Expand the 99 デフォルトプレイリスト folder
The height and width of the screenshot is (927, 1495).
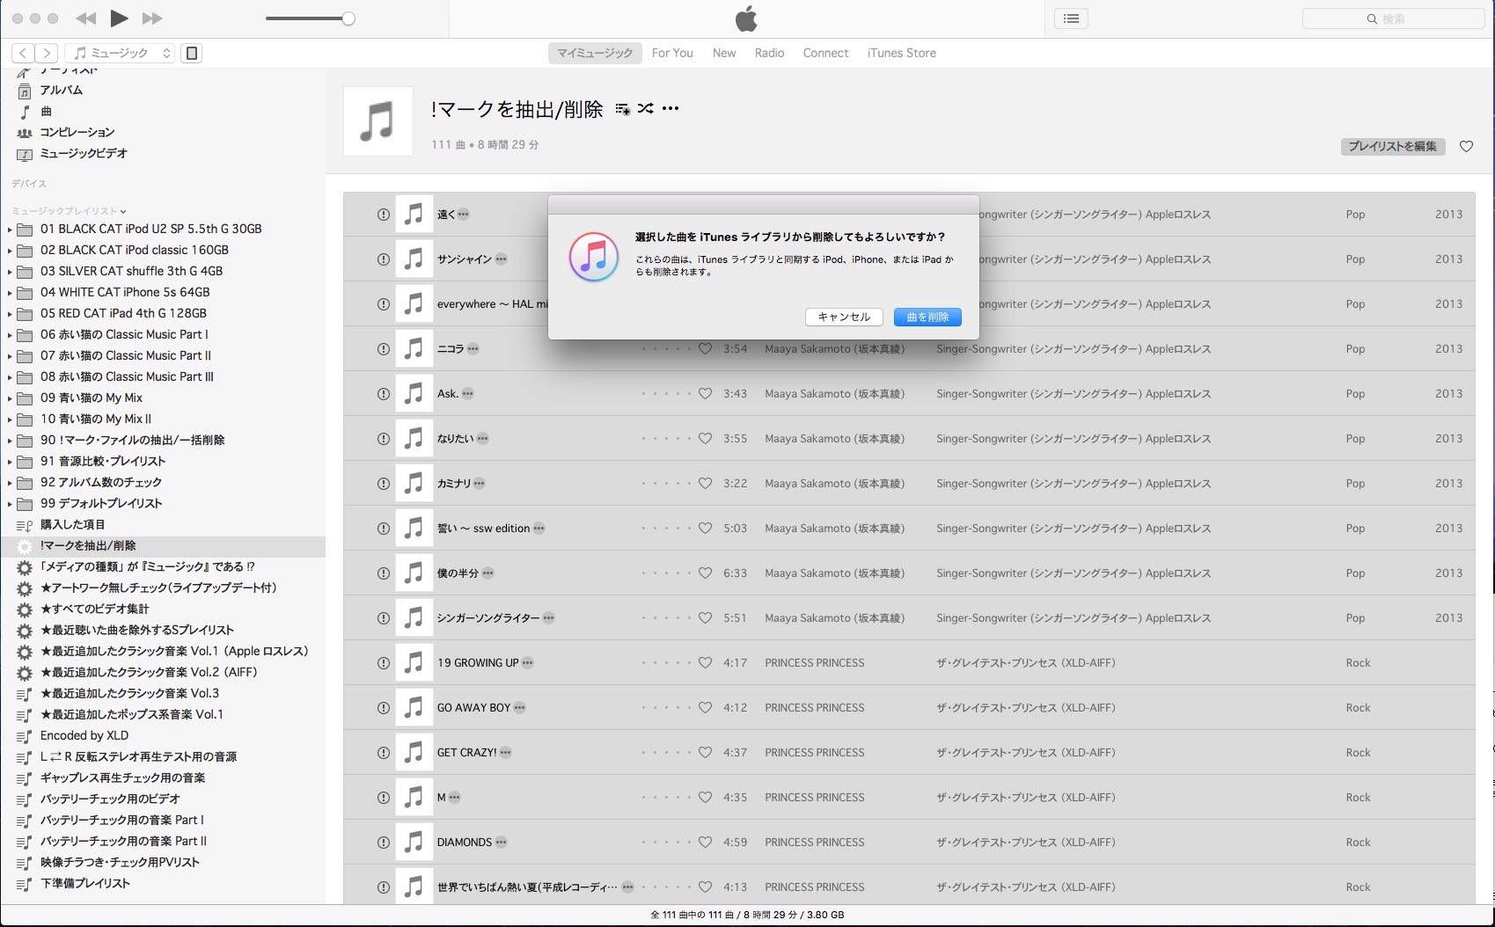point(10,504)
